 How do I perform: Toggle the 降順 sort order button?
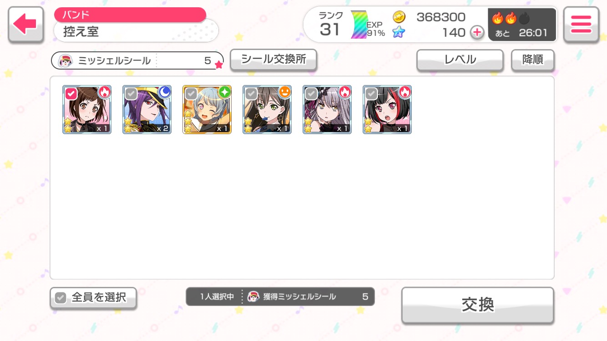point(532,60)
